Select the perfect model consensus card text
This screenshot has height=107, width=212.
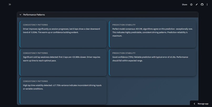(153, 32)
